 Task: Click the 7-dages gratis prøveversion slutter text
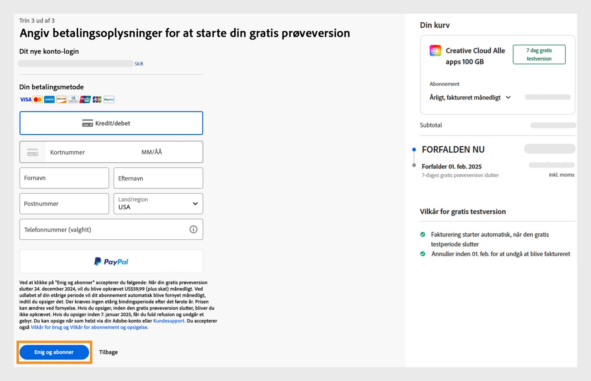[x=460, y=175]
